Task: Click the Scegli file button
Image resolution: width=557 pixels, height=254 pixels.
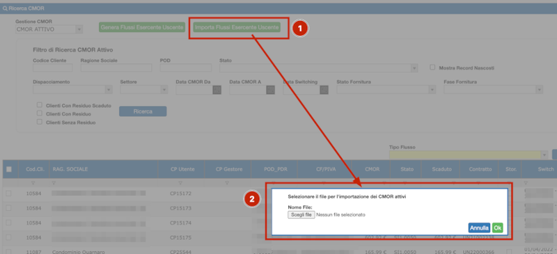Action: coord(301,214)
